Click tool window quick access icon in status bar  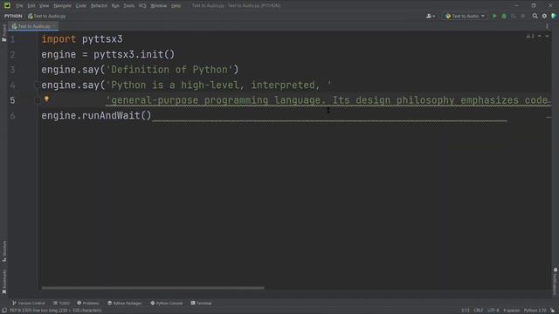coord(3,311)
